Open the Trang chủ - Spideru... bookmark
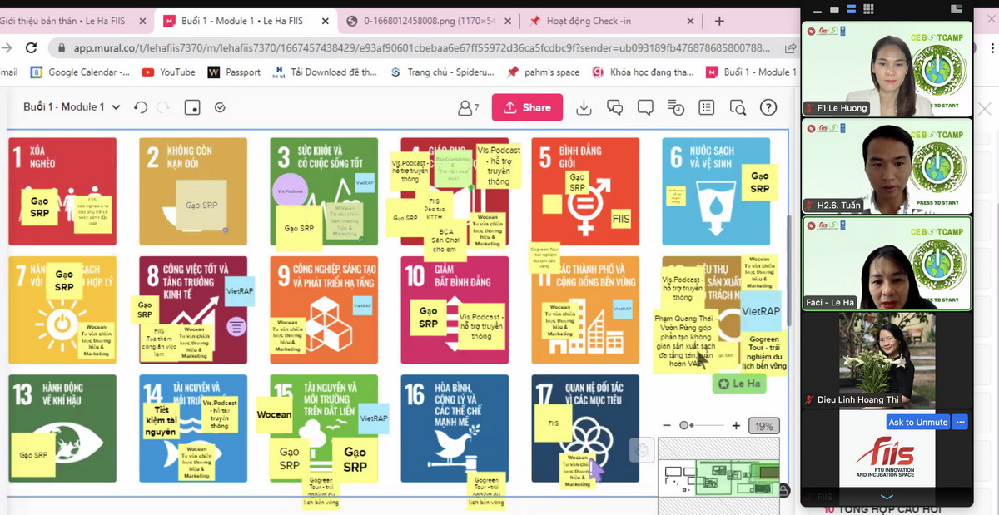 click(x=442, y=72)
